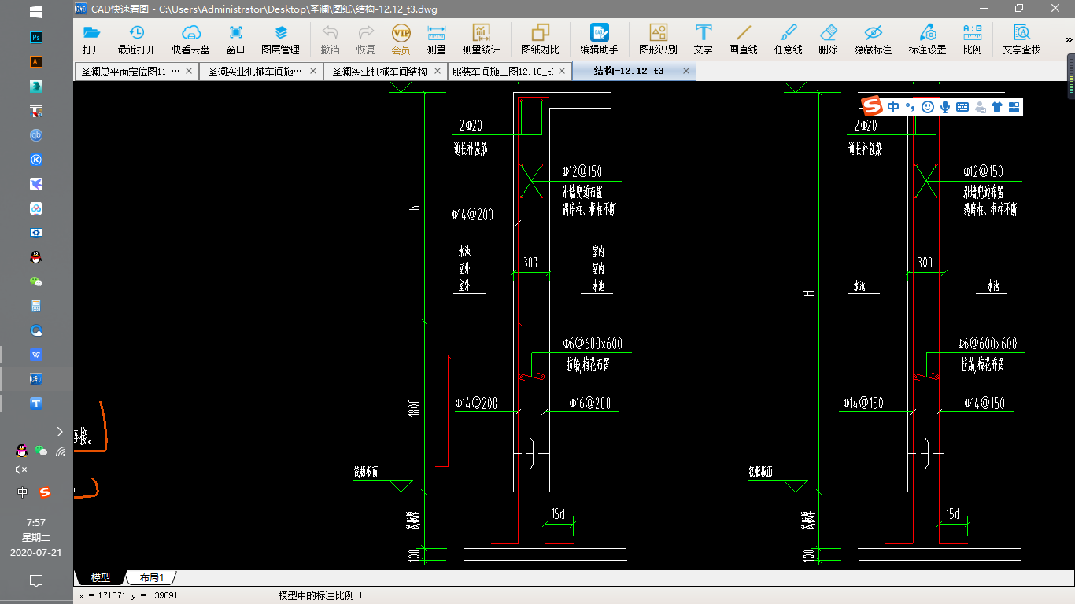Viewport: 1075px width, 604px height.
Task: Click the Sogou S logo on floating bar
Action: pos(872,105)
